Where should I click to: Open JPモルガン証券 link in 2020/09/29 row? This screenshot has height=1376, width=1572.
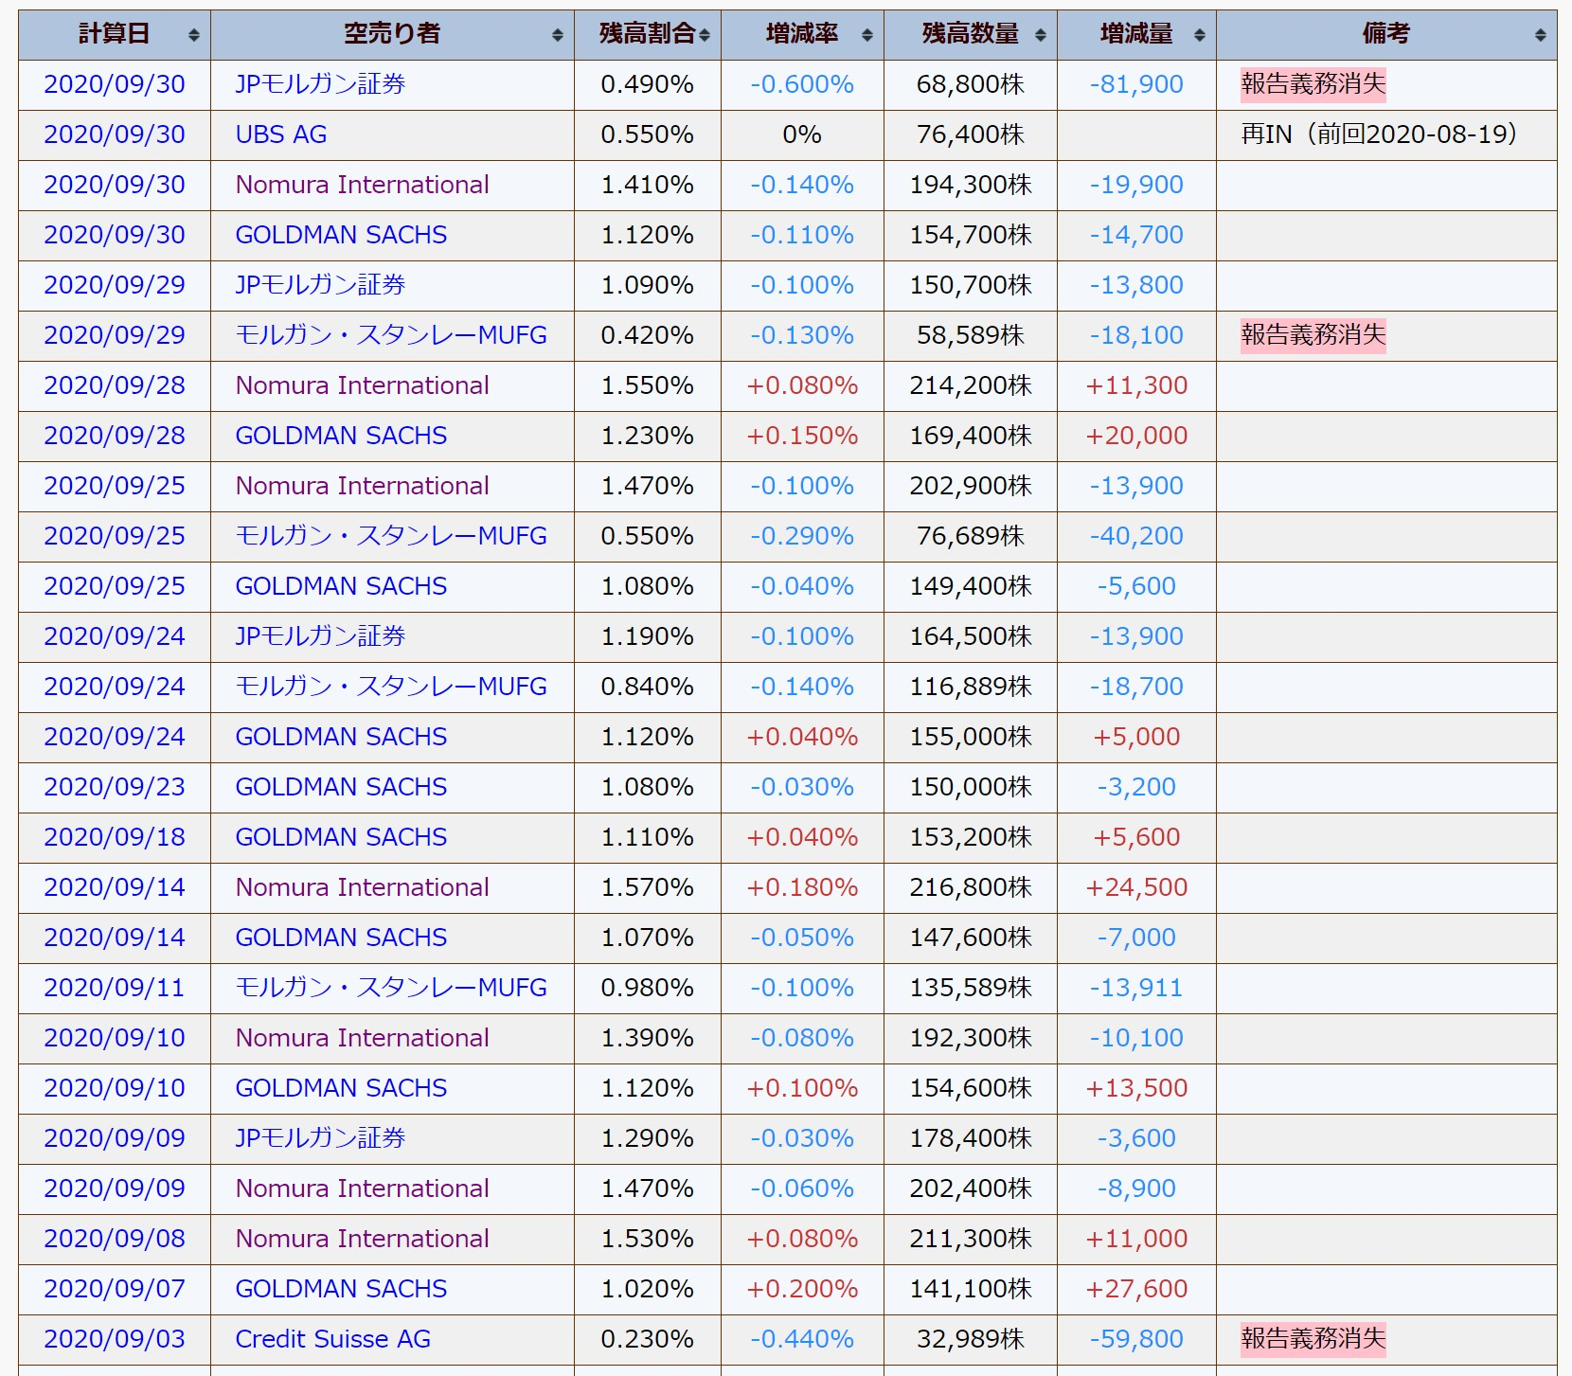[x=320, y=285]
